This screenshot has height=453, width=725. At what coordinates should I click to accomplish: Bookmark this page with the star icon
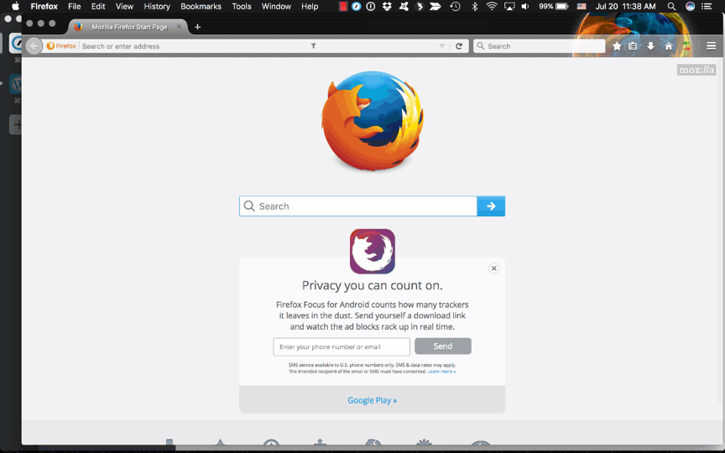coord(617,46)
